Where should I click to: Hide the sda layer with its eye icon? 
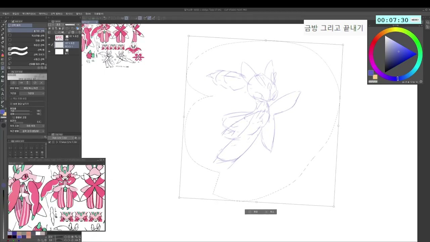tap(49, 38)
